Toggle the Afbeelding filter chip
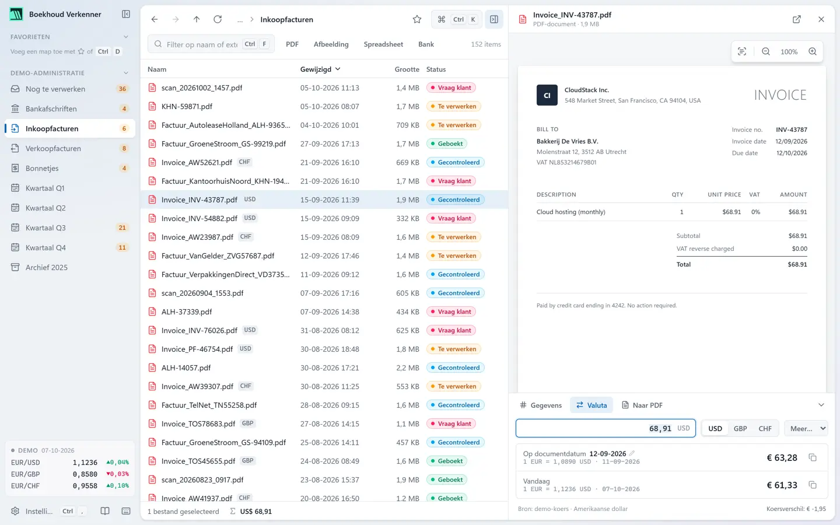The image size is (840, 525). point(331,44)
